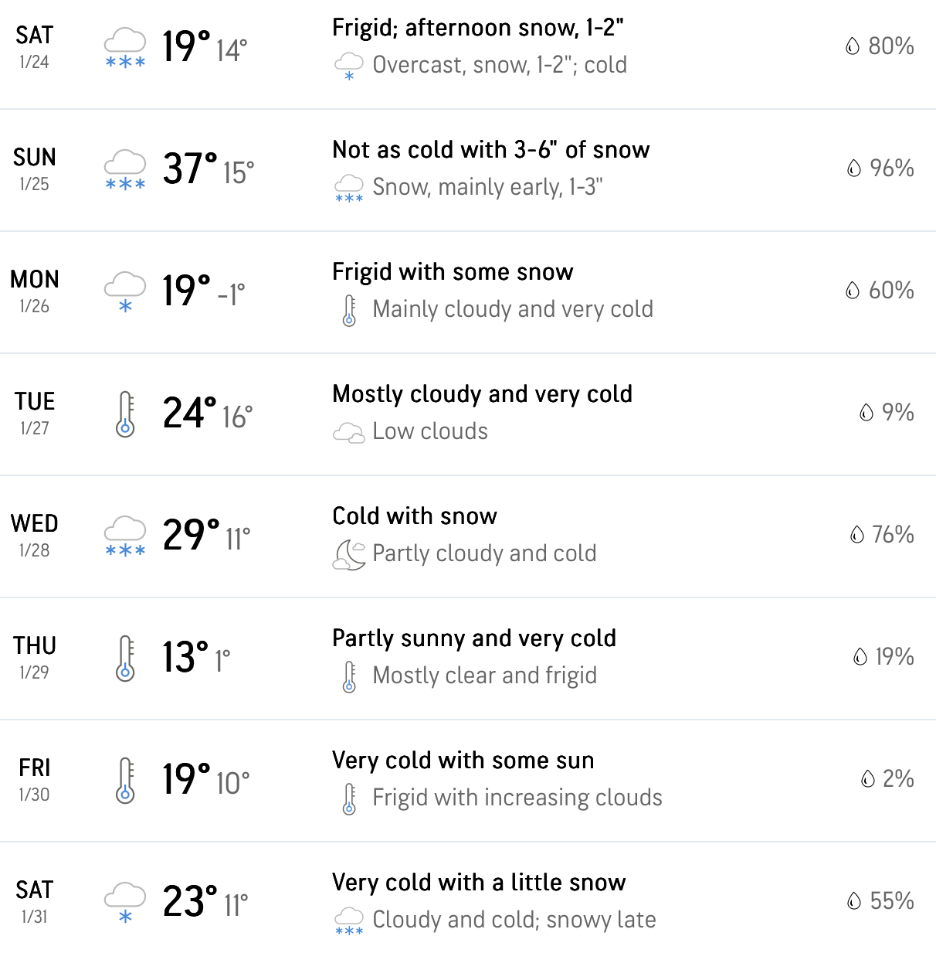
Task: Click "Frigid with increasing clouds" night text
Action: pyautogui.click(x=517, y=798)
